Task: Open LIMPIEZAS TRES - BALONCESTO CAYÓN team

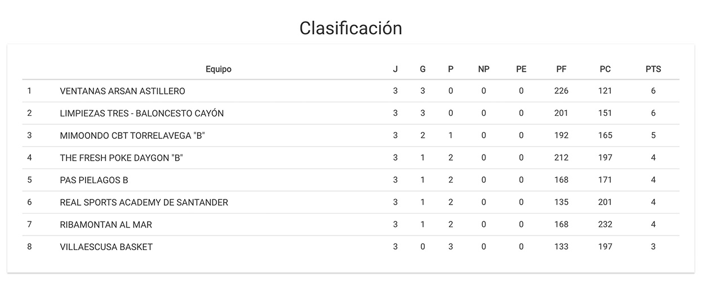Action: 142,113
